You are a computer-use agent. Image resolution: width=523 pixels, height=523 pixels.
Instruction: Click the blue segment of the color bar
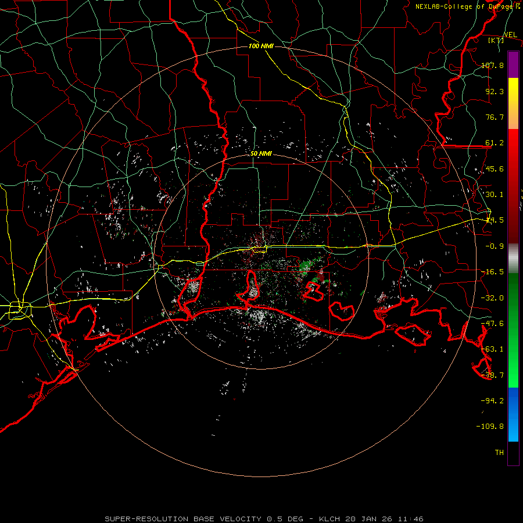[x=513, y=414]
